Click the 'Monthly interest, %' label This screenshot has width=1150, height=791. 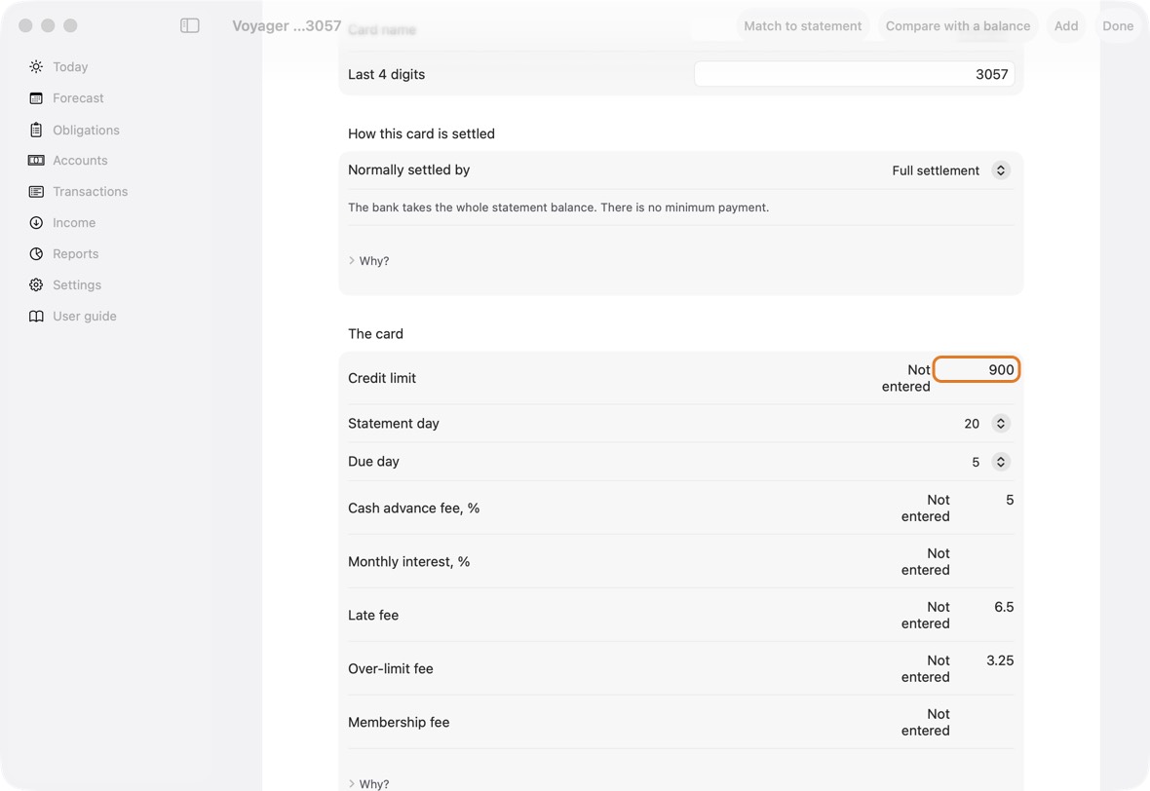pos(408,561)
